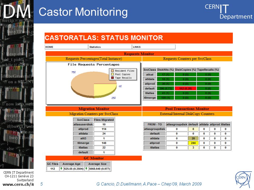Click the 'Migration Monitor' section header

[x=94, y=109]
